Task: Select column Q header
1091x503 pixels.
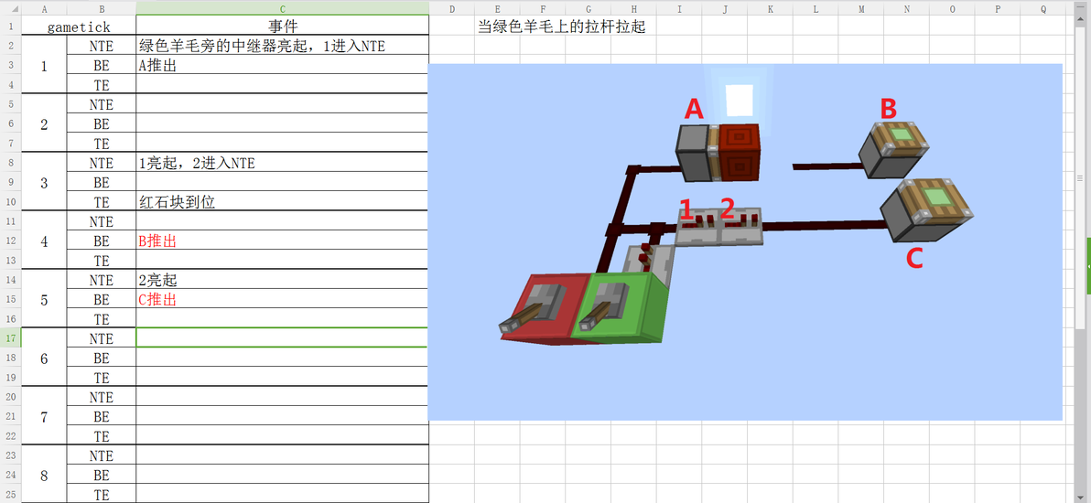Action: click(x=1043, y=9)
